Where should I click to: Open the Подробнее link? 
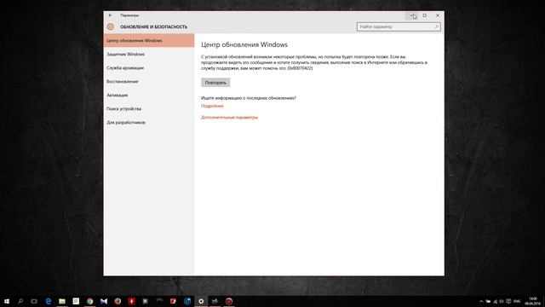212,106
